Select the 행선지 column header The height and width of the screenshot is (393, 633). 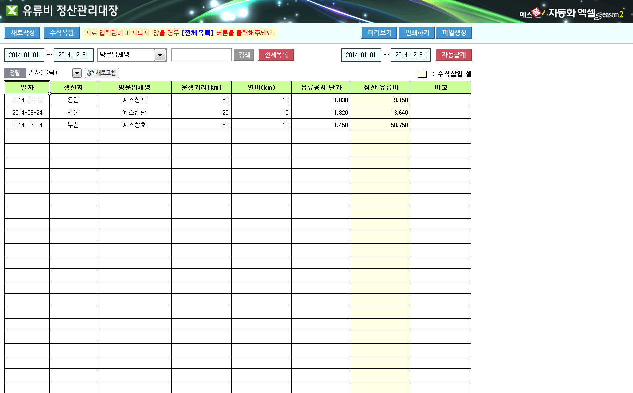pos(73,87)
